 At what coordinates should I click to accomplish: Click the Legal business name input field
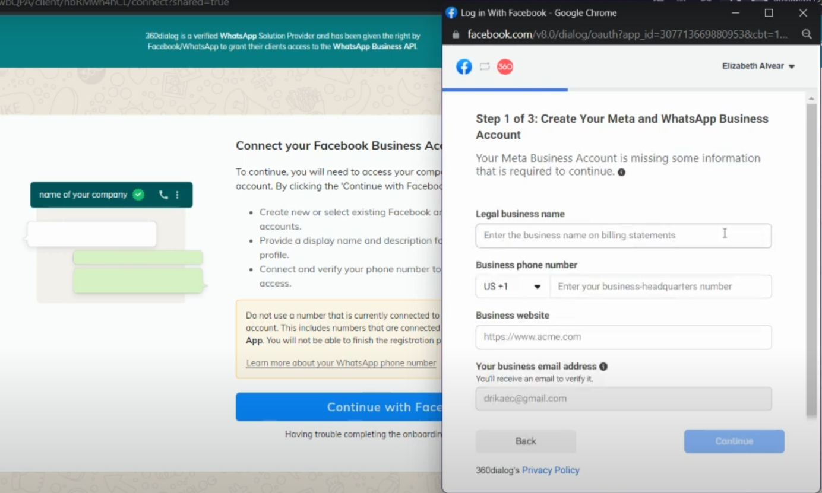(624, 236)
